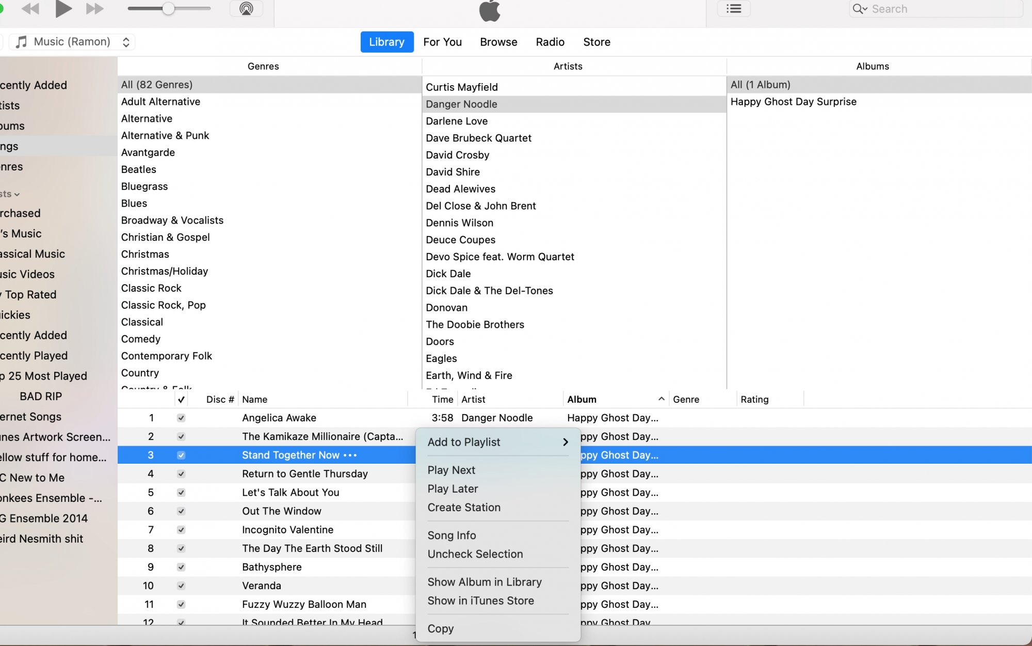Click the search magnifier icon
The height and width of the screenshot is (646, 1032).
[859, 9]
